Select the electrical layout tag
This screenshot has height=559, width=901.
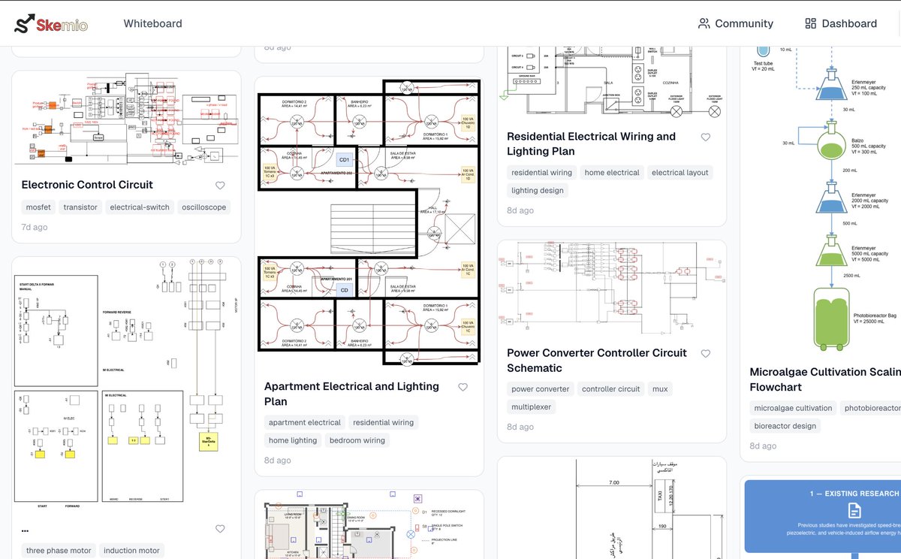click(680, 173)
